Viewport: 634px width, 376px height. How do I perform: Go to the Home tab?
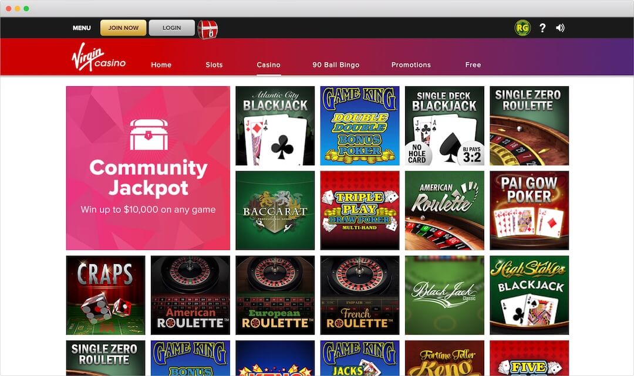(x=161, y=65)
